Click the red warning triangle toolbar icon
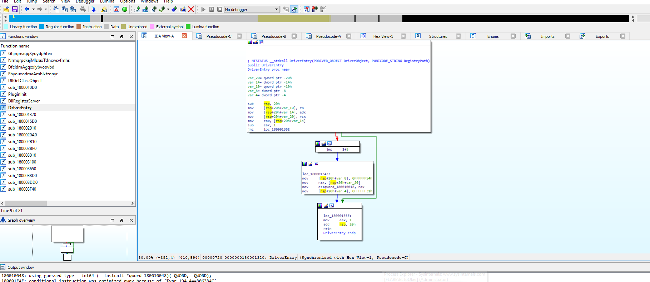This screenshot has width=650, height=282. click(116, 9)
